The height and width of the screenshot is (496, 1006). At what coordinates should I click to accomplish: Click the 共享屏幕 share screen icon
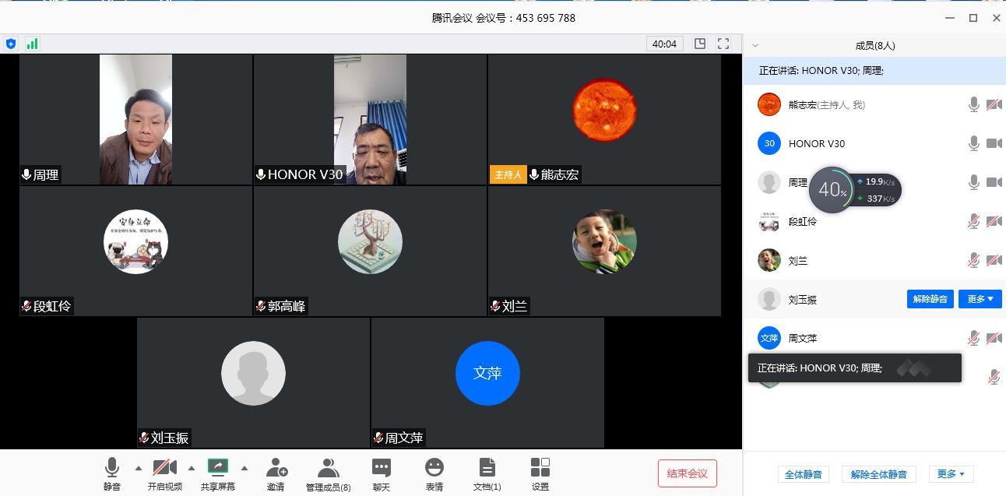(x=217, y=469)
